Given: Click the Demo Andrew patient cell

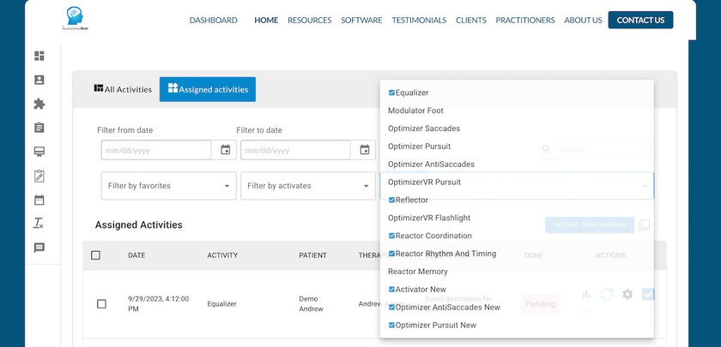Looking at the screenshot, I should click(x=311, y=304).
